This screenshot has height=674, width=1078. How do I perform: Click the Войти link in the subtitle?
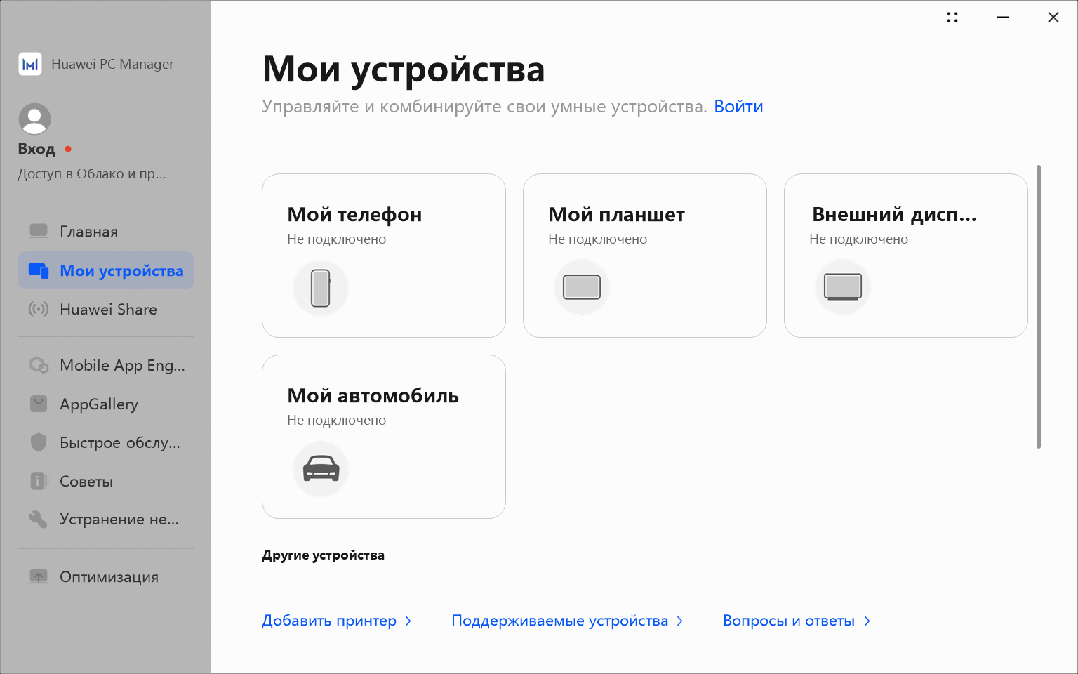pos(738,107)
